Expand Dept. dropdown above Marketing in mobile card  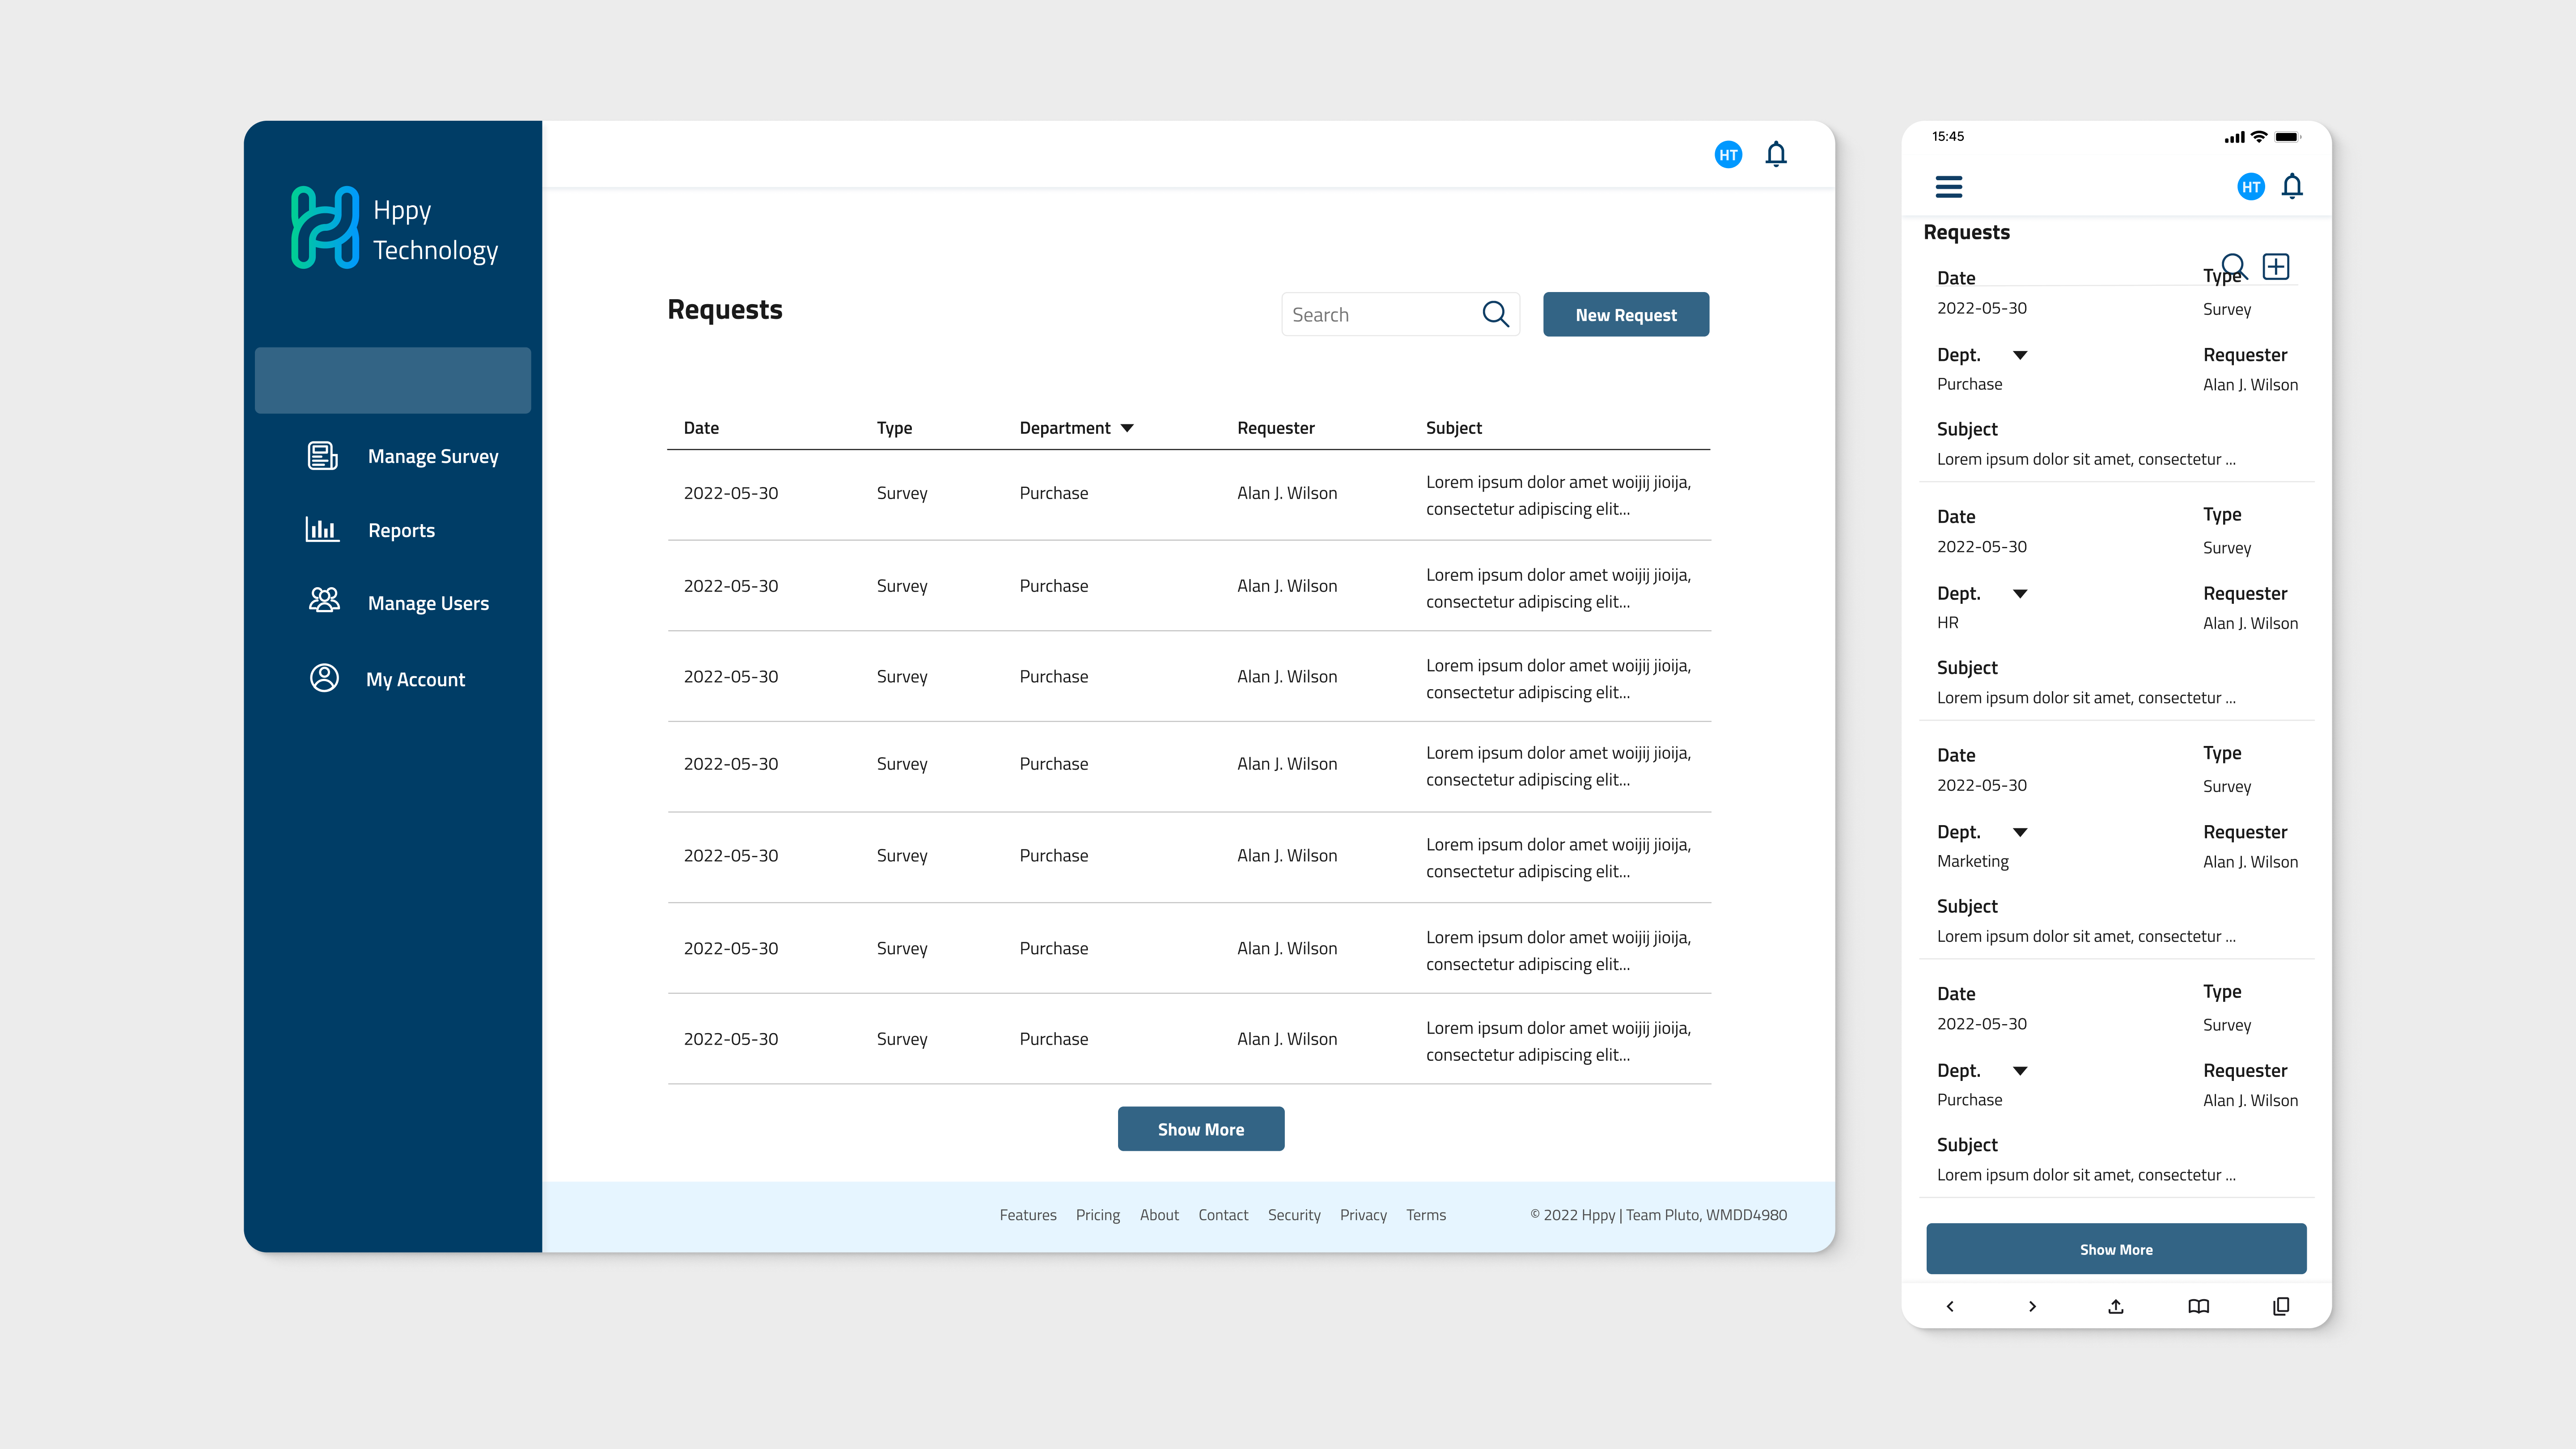point(2020,832)
